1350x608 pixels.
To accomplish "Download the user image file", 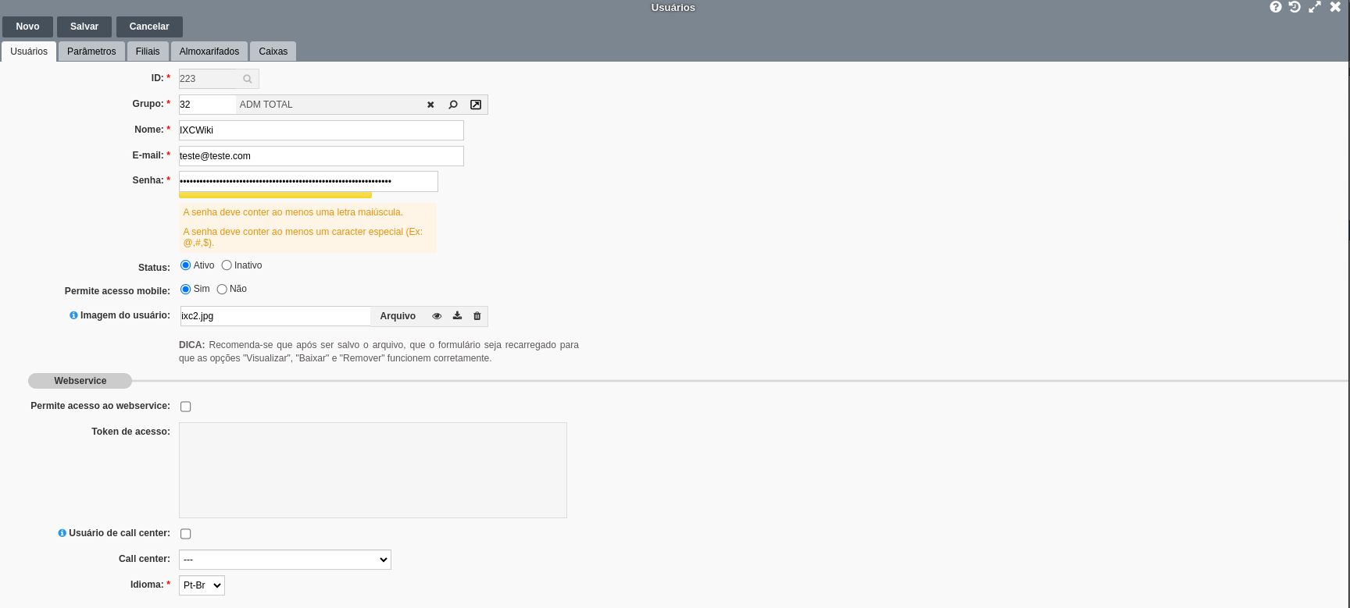I will coord(457,316).
